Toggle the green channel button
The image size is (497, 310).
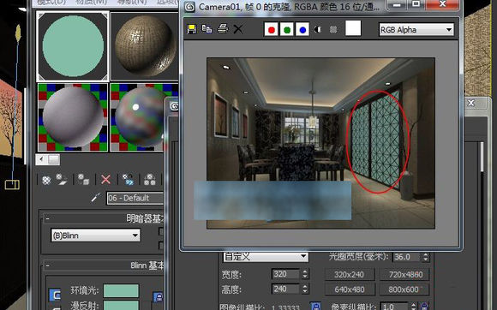[287, 29]
